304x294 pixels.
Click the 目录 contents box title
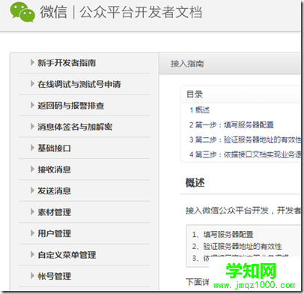pos(195,94)
